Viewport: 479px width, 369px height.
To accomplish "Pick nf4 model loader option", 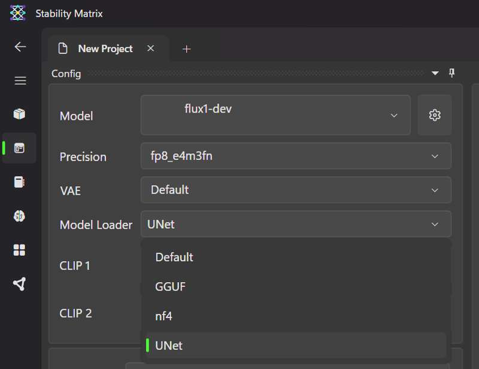I will pyautogui.click(x=164, y=316).
